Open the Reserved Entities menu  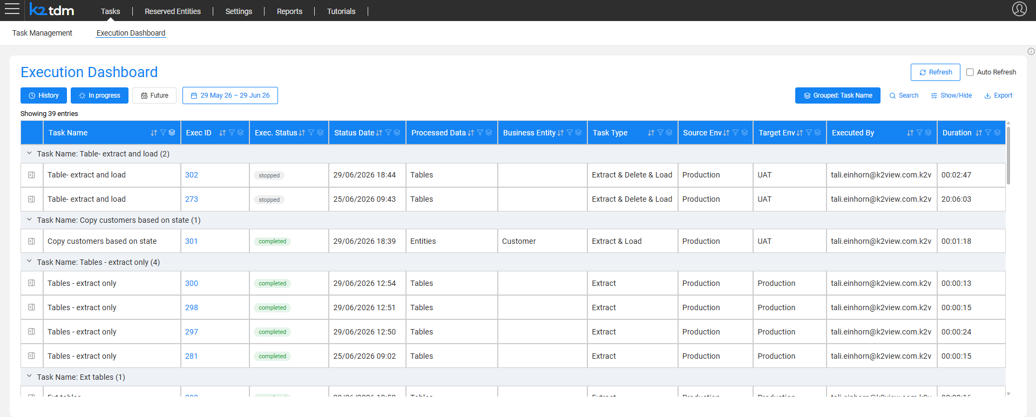coord(173,11)
